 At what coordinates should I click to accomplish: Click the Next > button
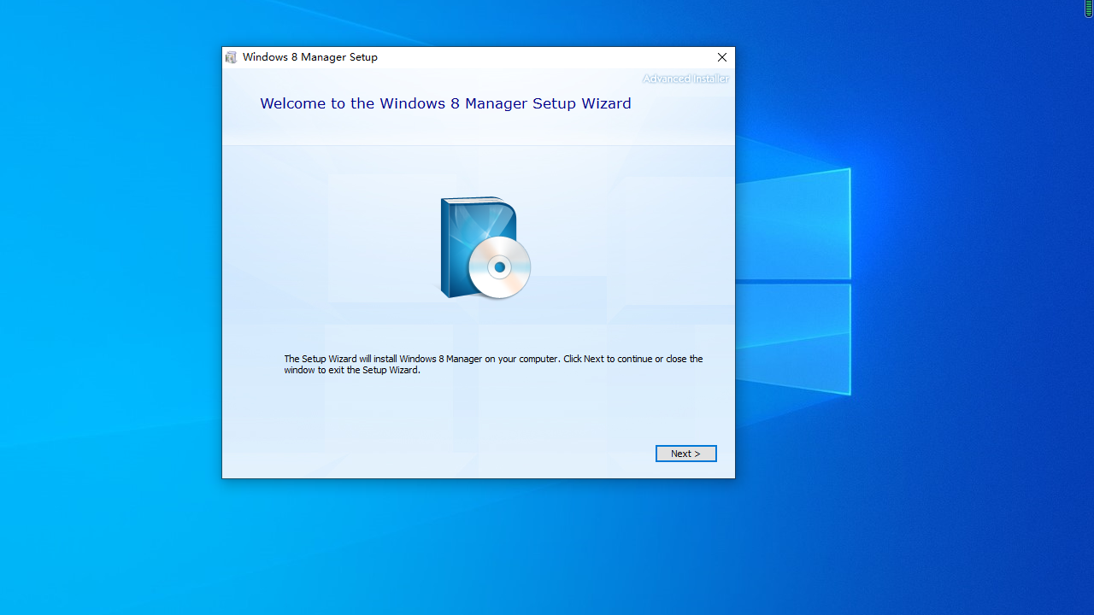(x=685, y=454)
